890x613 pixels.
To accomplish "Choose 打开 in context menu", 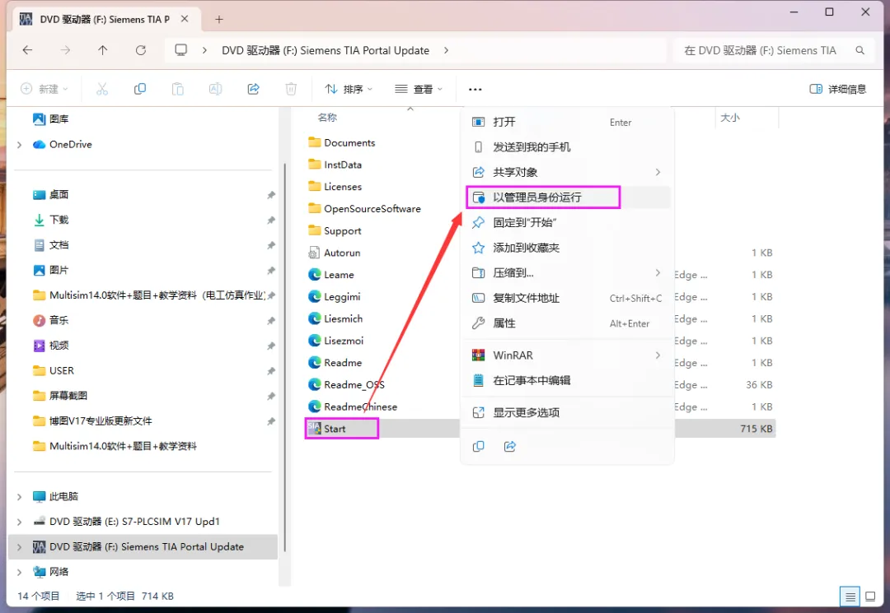I will click(568, 122).
